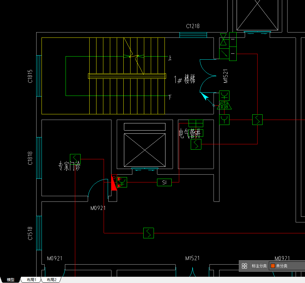Select the 专家门诊 room label
This screenshot has width=305, height=283.
coord(69,166)
